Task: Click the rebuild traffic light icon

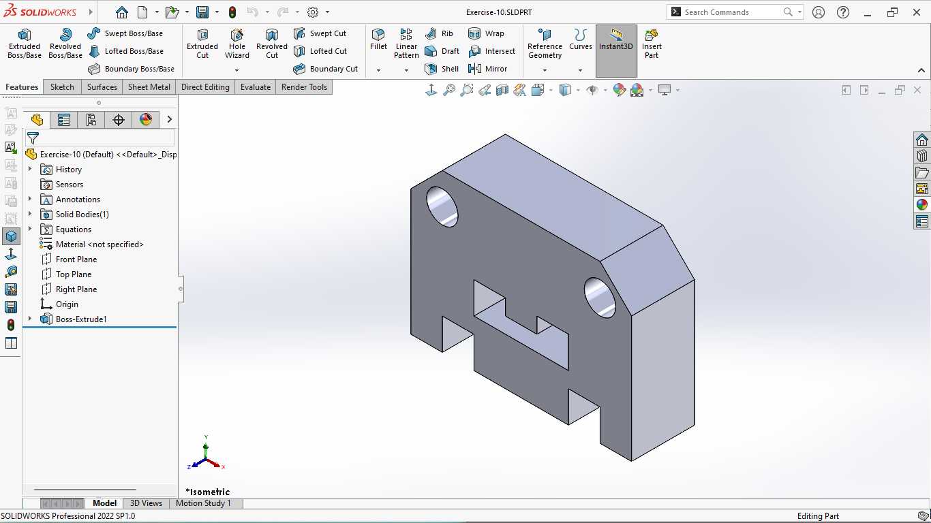Action: coord(232,12)
